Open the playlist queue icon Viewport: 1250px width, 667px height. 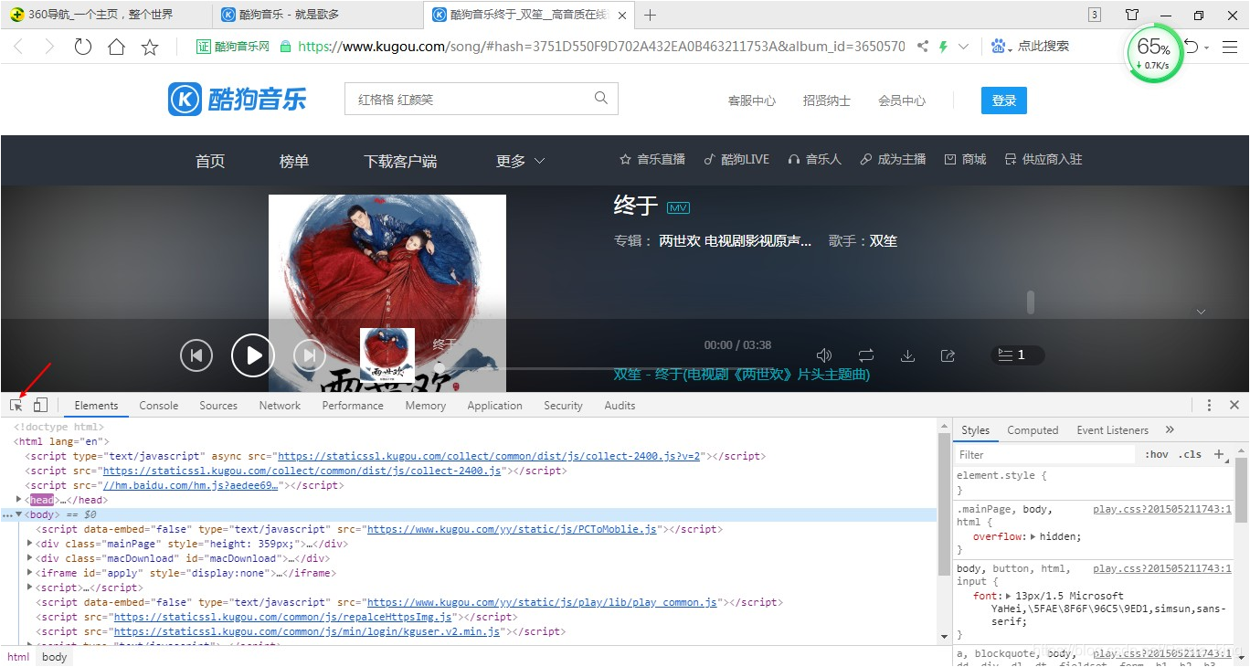(1017, 355)
